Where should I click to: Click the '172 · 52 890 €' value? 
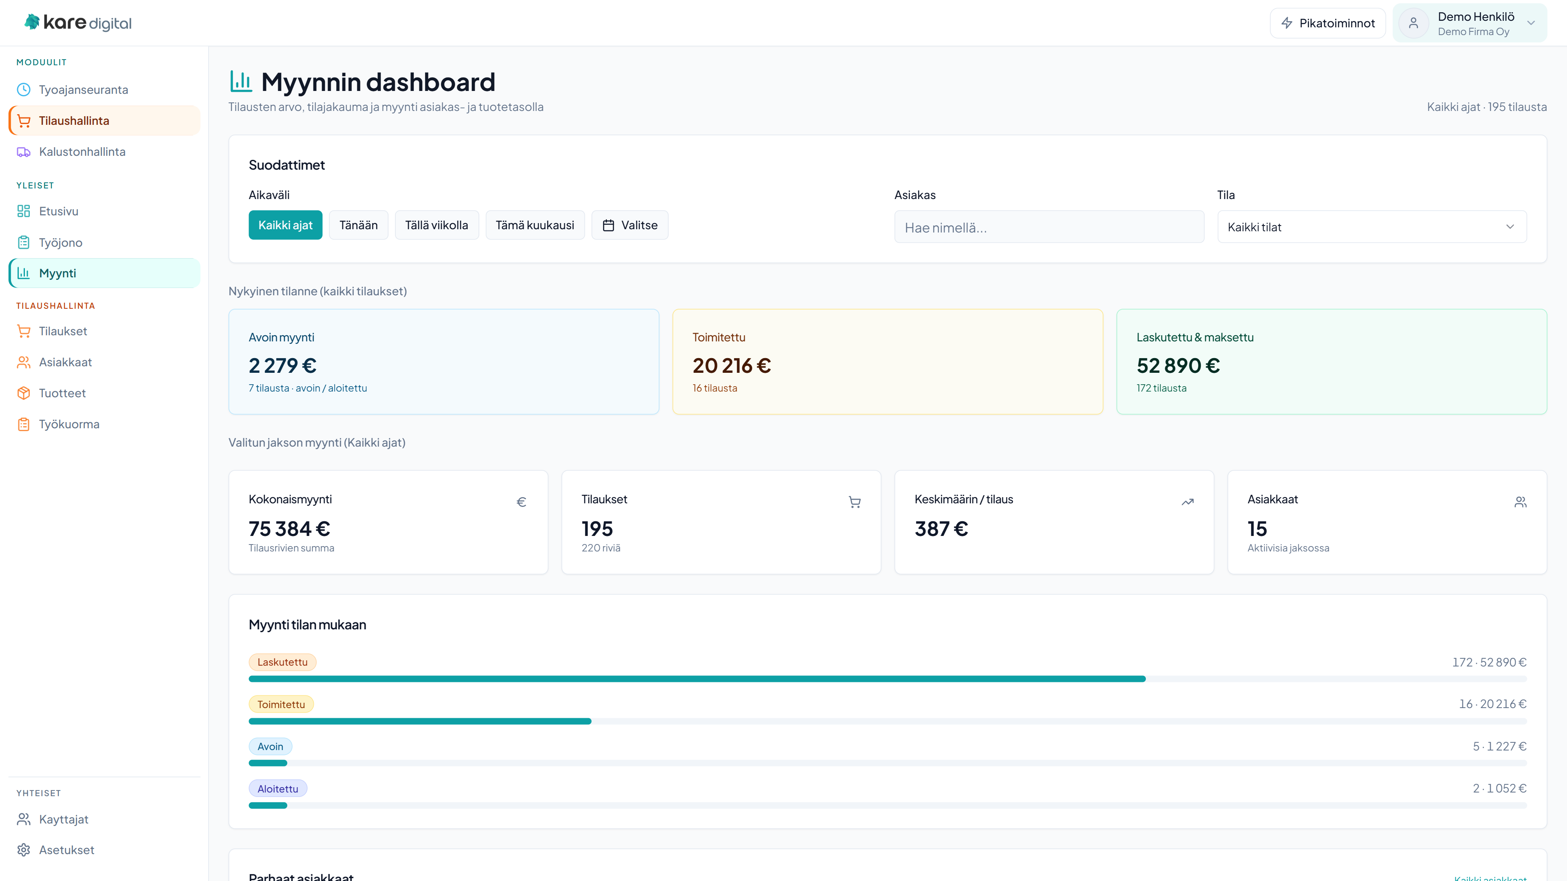(x=1489, y=662)
